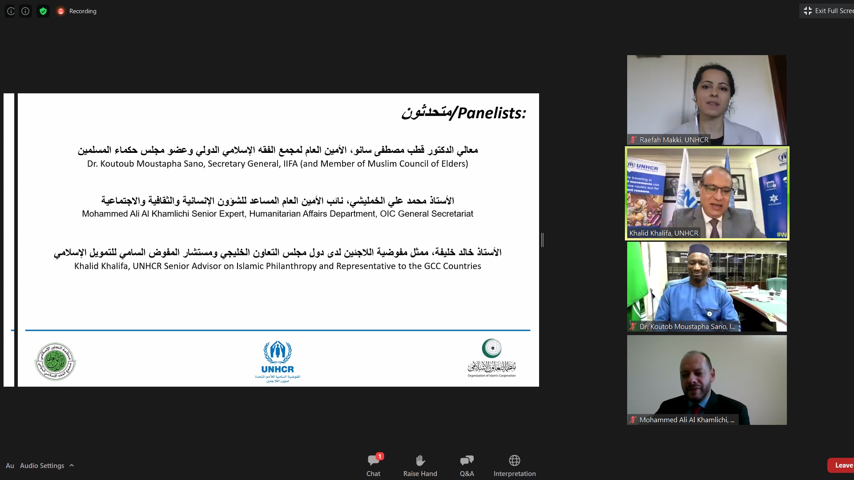
Task: Click the divider handle beside shared slide
Action: click(x=542, y=240)
